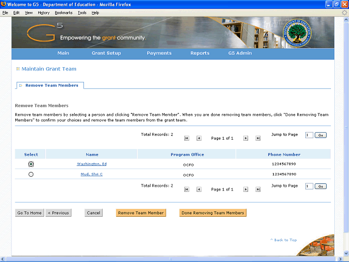Click top Jump to Page input field
349x262 pixels.
click(x=309, y=135)
